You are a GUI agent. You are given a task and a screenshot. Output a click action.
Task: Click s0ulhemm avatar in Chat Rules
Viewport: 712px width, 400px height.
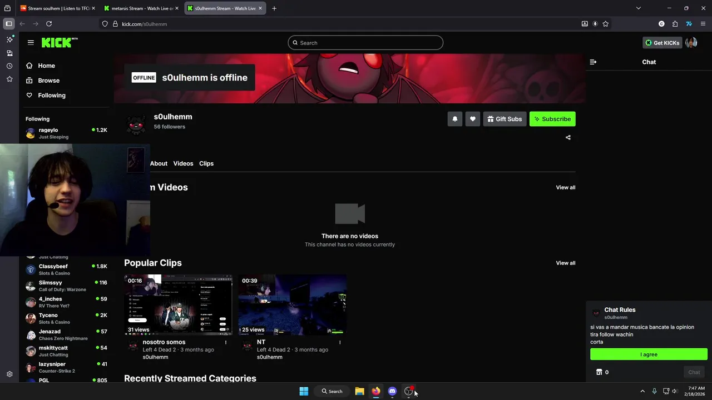[x=596, y=313]
